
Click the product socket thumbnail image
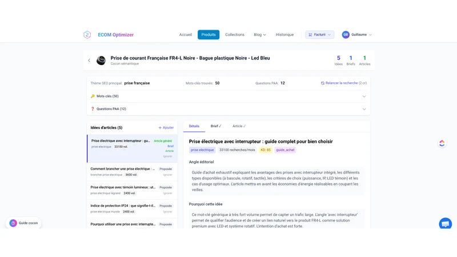[101, 61]
